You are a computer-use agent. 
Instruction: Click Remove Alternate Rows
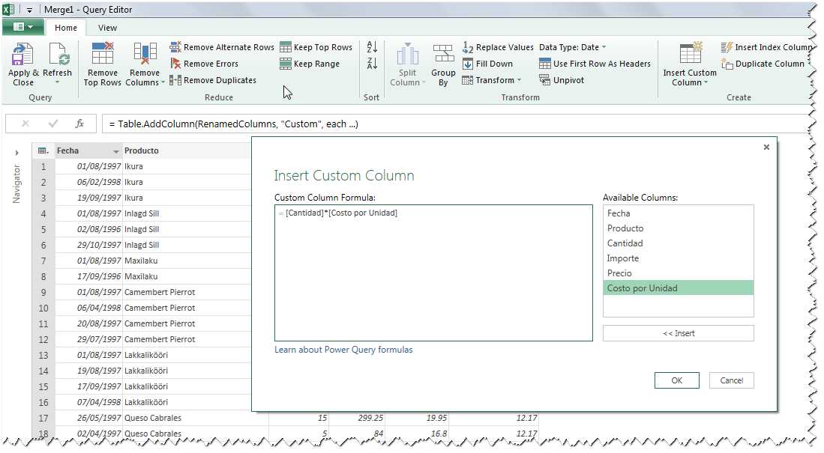pos(222,46)
